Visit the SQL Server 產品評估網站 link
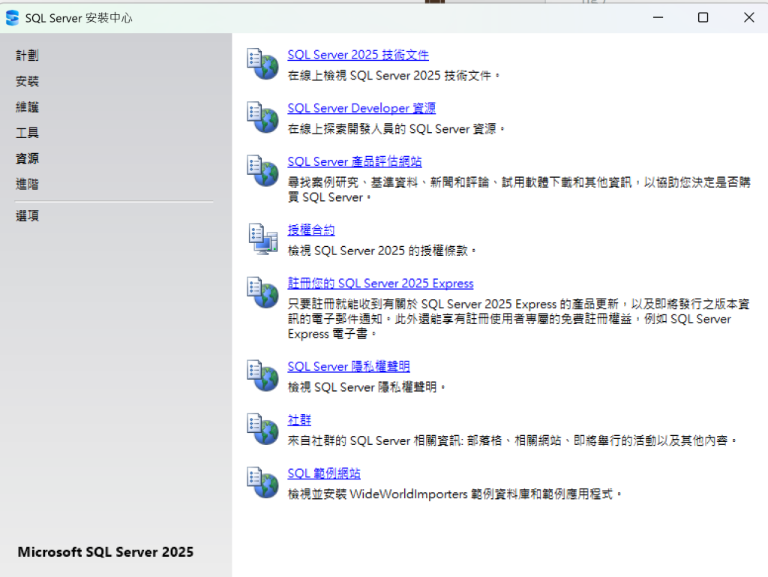The image size is (768, 577). tap(355, 161)
